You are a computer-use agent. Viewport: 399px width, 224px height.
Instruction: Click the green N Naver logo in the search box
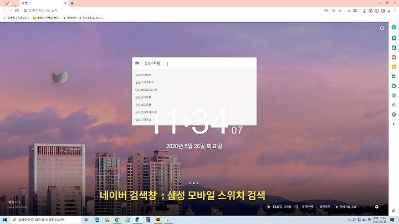pos(137,63)
